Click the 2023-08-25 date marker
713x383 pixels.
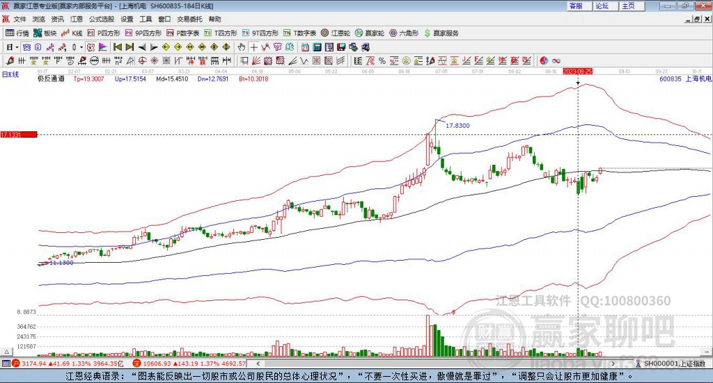pyautogui.click(x=577, y=72)
